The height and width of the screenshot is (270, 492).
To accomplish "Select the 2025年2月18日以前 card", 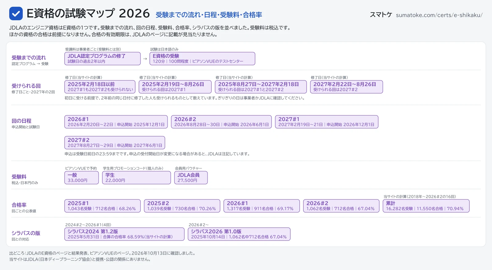I will (100, 87).
